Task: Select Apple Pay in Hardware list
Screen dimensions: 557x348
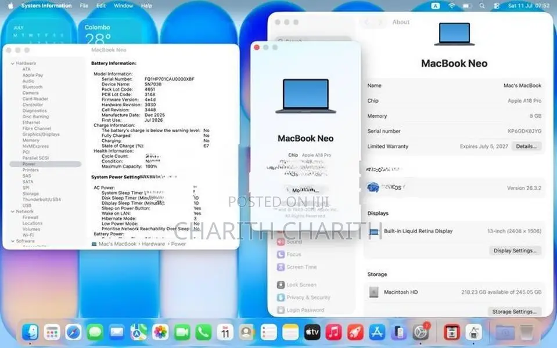Action: click(33, 75)
